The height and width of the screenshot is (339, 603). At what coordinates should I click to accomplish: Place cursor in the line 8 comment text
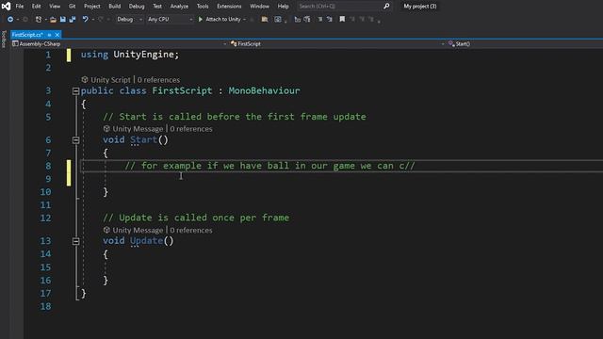coord(269,166)
